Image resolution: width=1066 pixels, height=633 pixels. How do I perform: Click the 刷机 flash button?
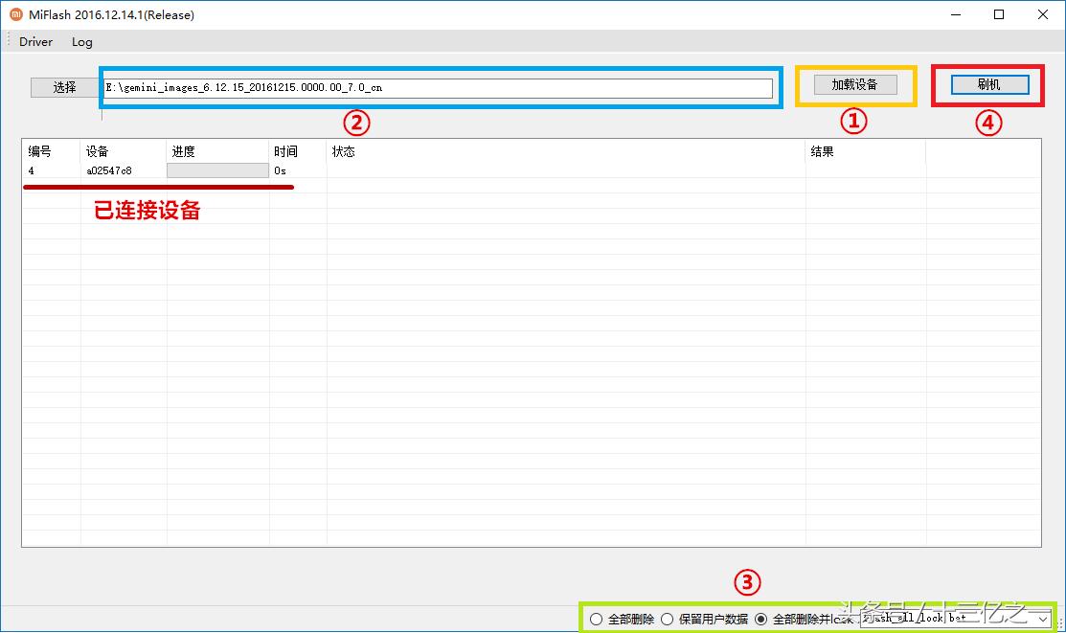click(989, 84)
